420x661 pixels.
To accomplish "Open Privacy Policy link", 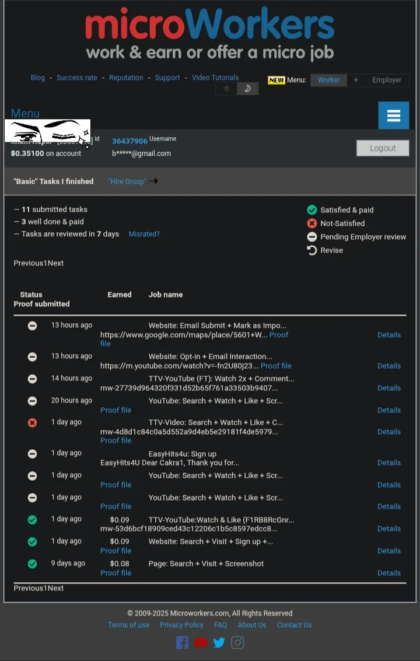I will [x=181, y=625].
